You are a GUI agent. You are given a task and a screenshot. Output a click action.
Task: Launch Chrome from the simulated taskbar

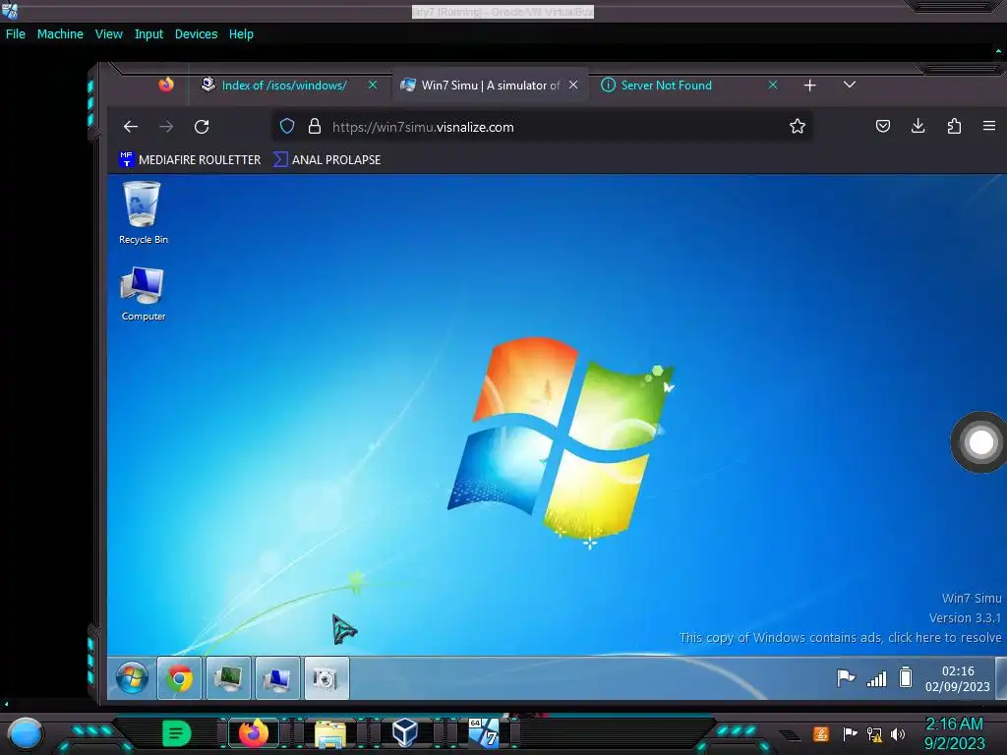[x=180, y=678]
